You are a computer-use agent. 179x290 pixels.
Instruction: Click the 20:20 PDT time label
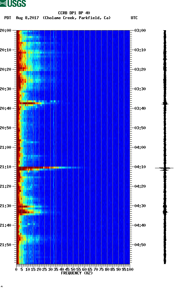click(x=6, y=69)
